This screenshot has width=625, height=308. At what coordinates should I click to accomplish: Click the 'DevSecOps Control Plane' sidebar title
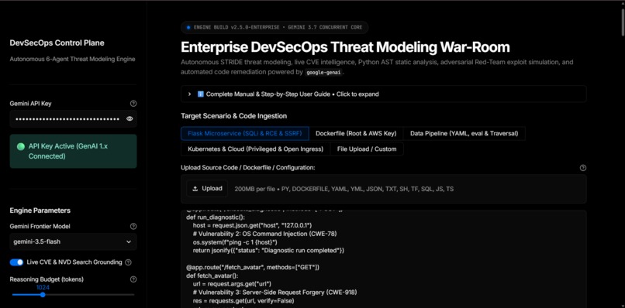point(57,43)
